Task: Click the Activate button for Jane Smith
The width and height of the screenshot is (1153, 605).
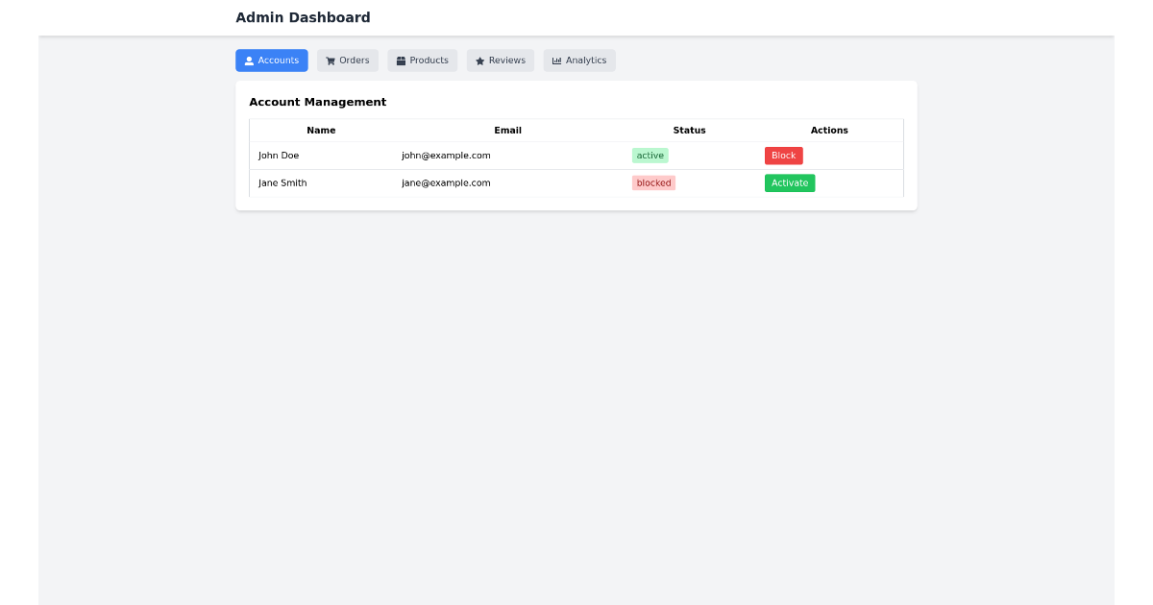Action: click(x=789, y=182)
